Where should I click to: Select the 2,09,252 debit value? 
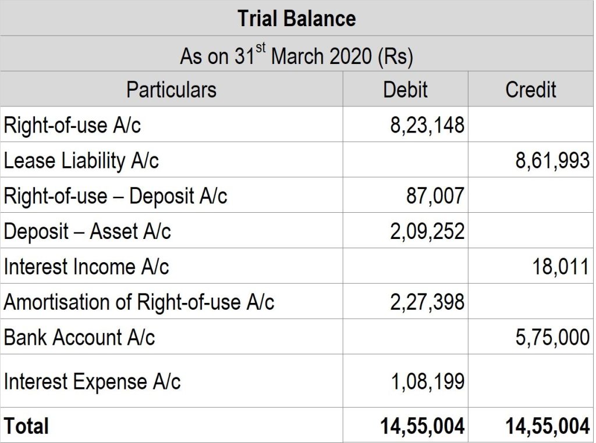(x=427, y=231)
